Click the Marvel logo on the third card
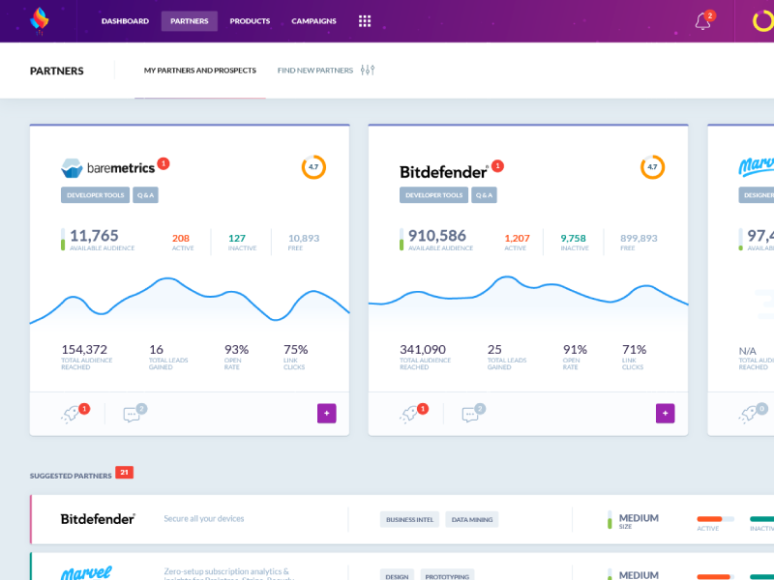This screenshot has height=580, width=774. point(757,166)
